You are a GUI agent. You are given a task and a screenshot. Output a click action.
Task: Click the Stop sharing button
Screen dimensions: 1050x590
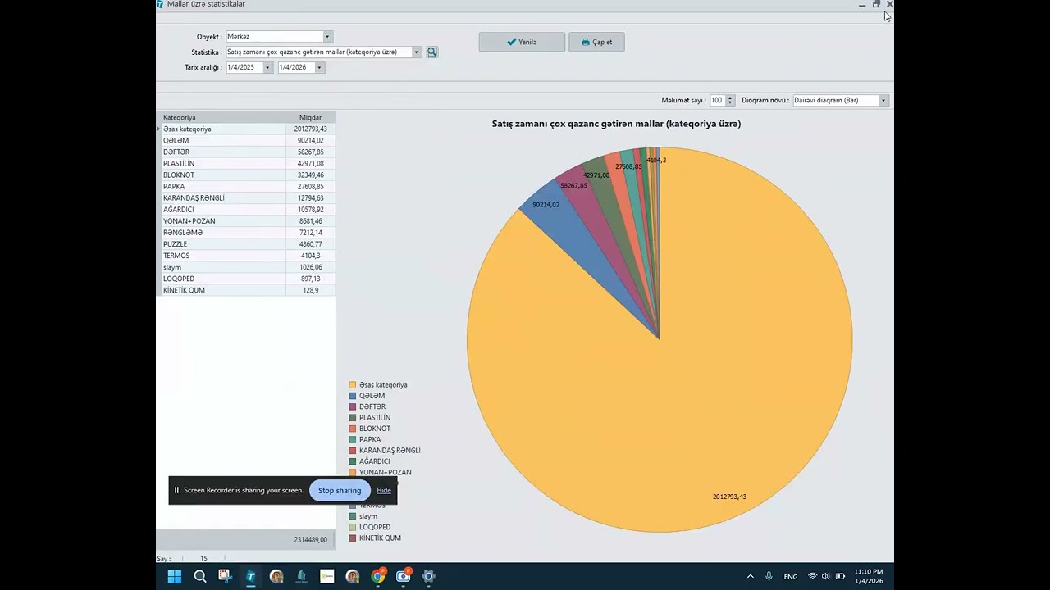(x=340, y=490)
